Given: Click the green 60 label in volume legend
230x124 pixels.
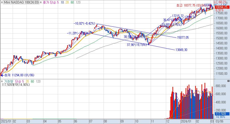Looking at the screenshot, I should click(x=32, y=81).
